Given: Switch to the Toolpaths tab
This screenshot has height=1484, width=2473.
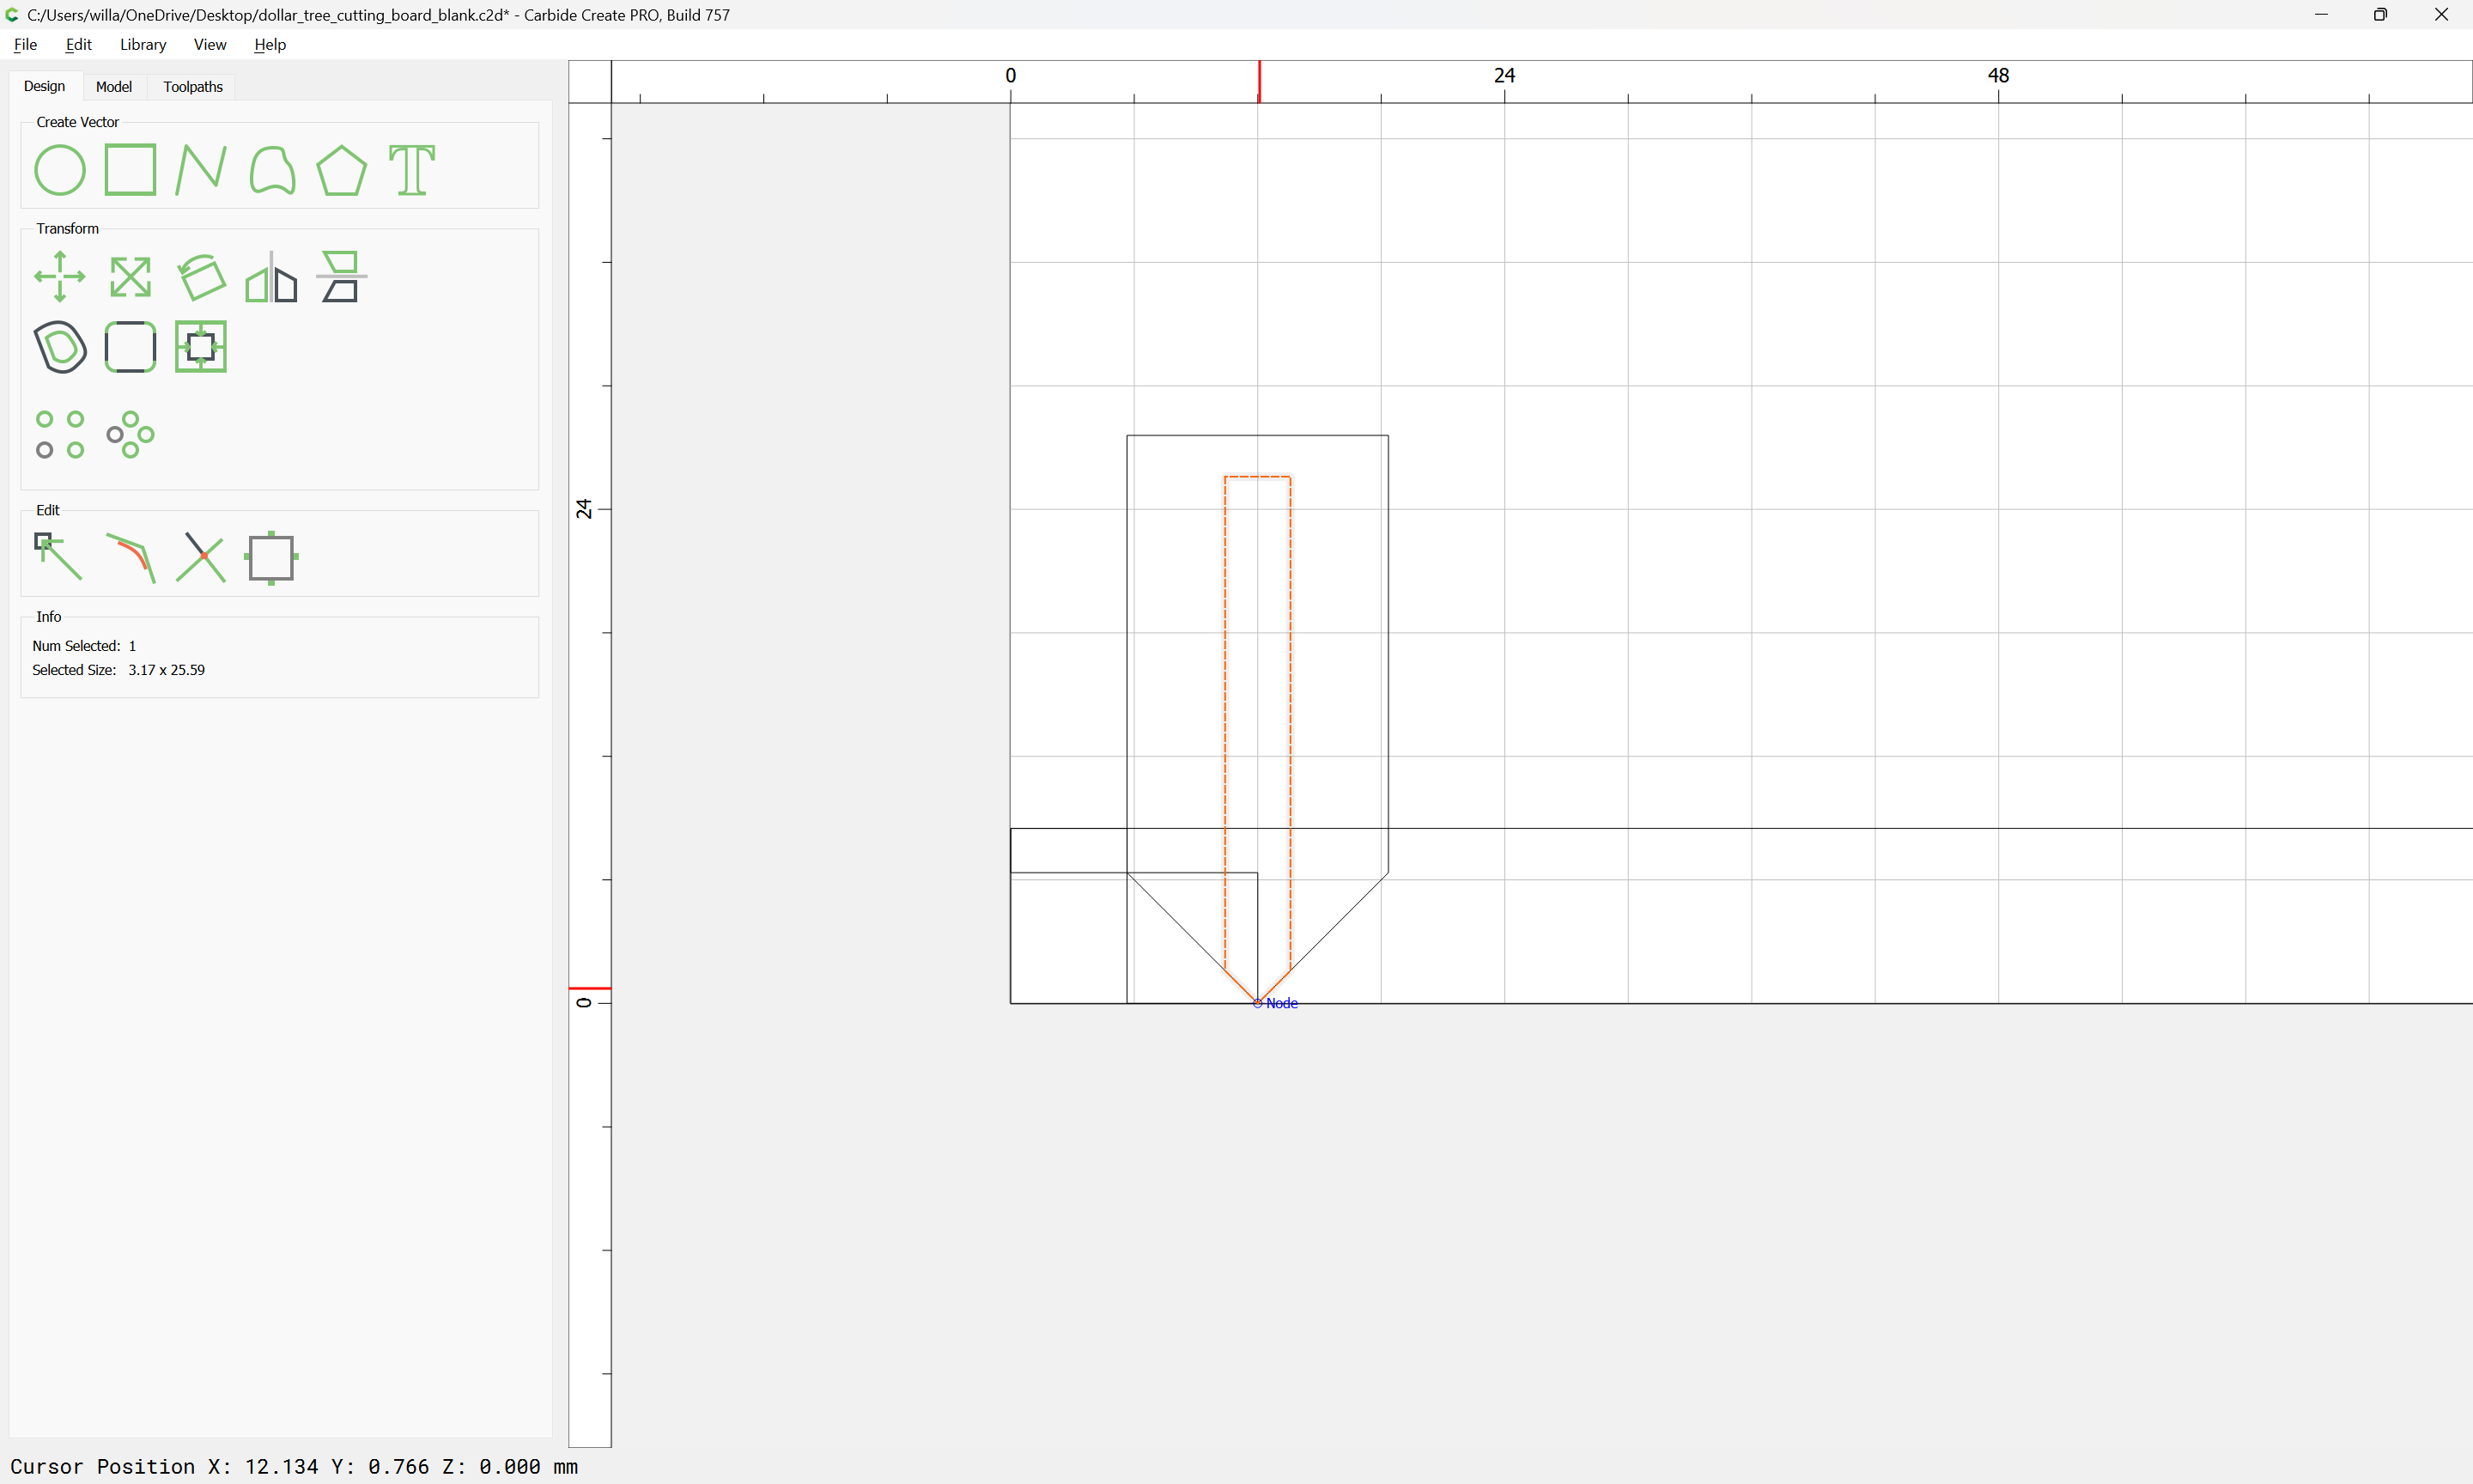Looking at the screenshot, I should coord(193,87).
